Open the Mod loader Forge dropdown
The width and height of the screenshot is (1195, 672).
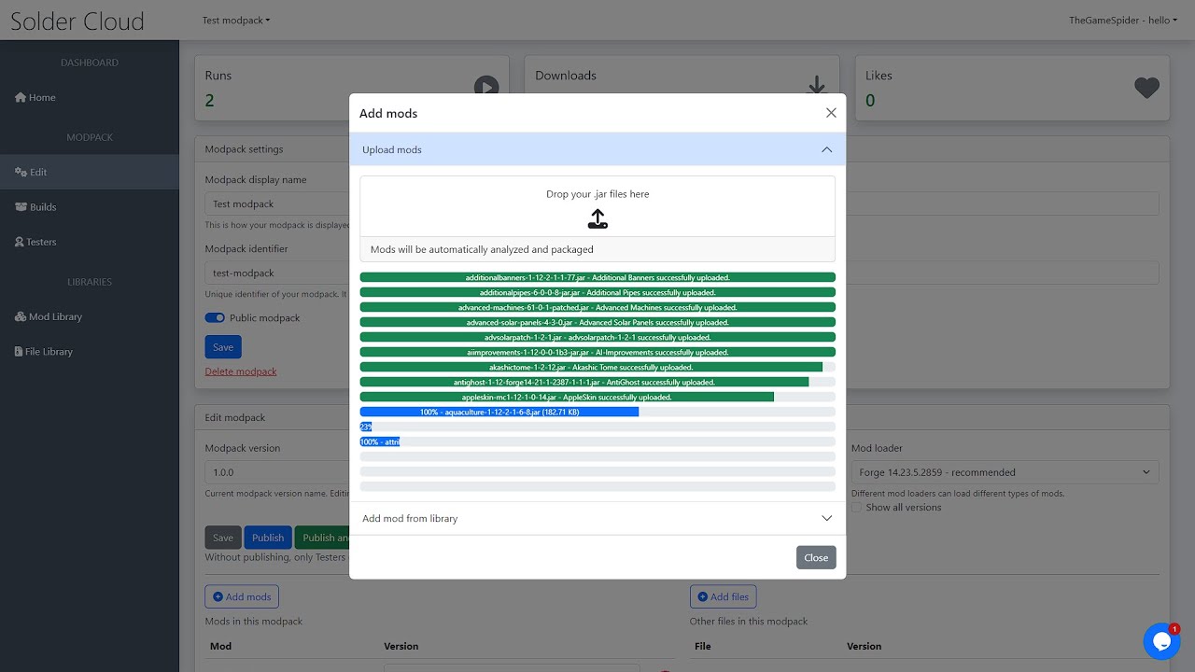pyautogui.click(x=1005, y=472)
